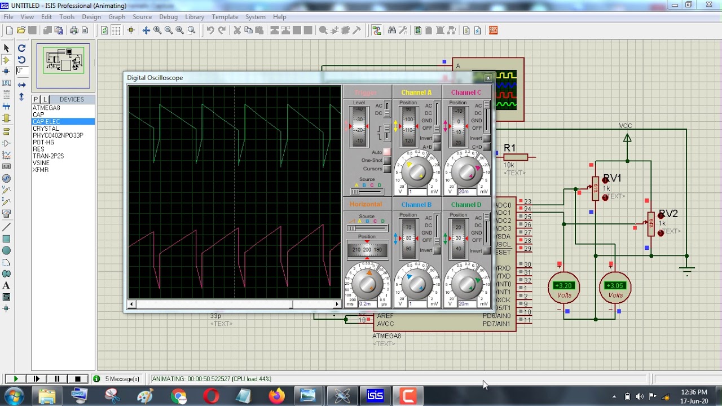Toggle One-Shot trigger mode
Image resolution: width=722 pixels, height=406 pixels.
click(x=387, y=161)
